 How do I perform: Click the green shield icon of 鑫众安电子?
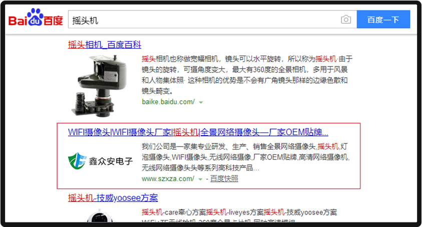[x=77, y=160]
